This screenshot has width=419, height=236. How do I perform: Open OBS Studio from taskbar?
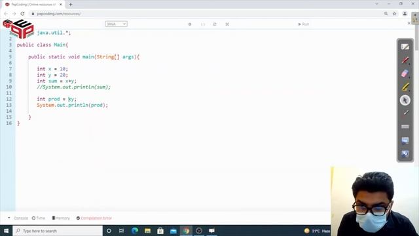[199, 230]
